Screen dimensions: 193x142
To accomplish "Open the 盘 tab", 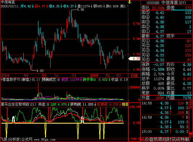I will tap(152, 139).
